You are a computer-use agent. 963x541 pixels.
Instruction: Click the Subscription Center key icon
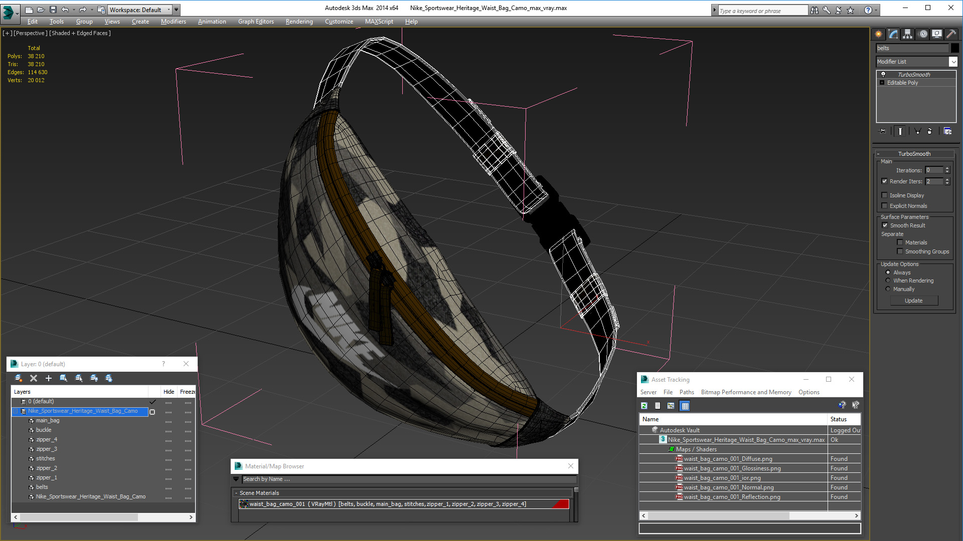click(x=827, y=10)
